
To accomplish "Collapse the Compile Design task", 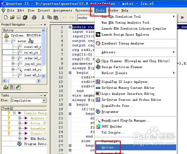I will pos(14,113).
